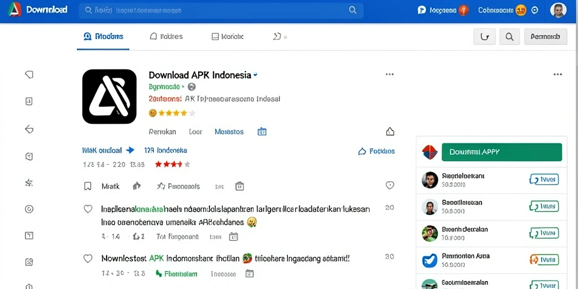The image size is (578, 289).
Task: Click Tva Fengenant under first comment
Action: coord(177,237)
